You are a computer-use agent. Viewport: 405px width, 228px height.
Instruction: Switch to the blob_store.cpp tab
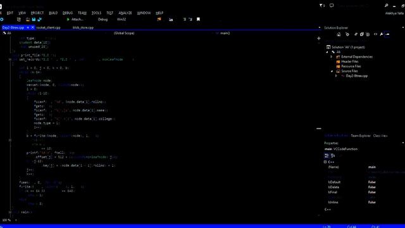point(83,28)
